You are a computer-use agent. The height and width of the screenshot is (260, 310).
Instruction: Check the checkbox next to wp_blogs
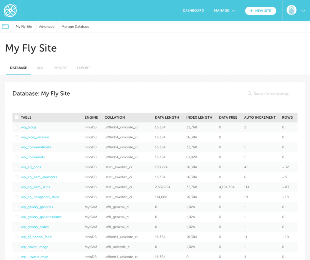17,127
